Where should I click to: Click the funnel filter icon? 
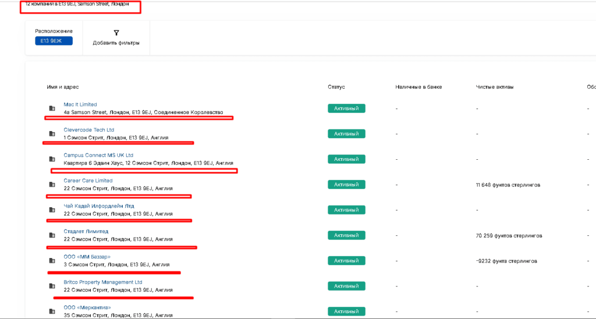click(116, 33)
